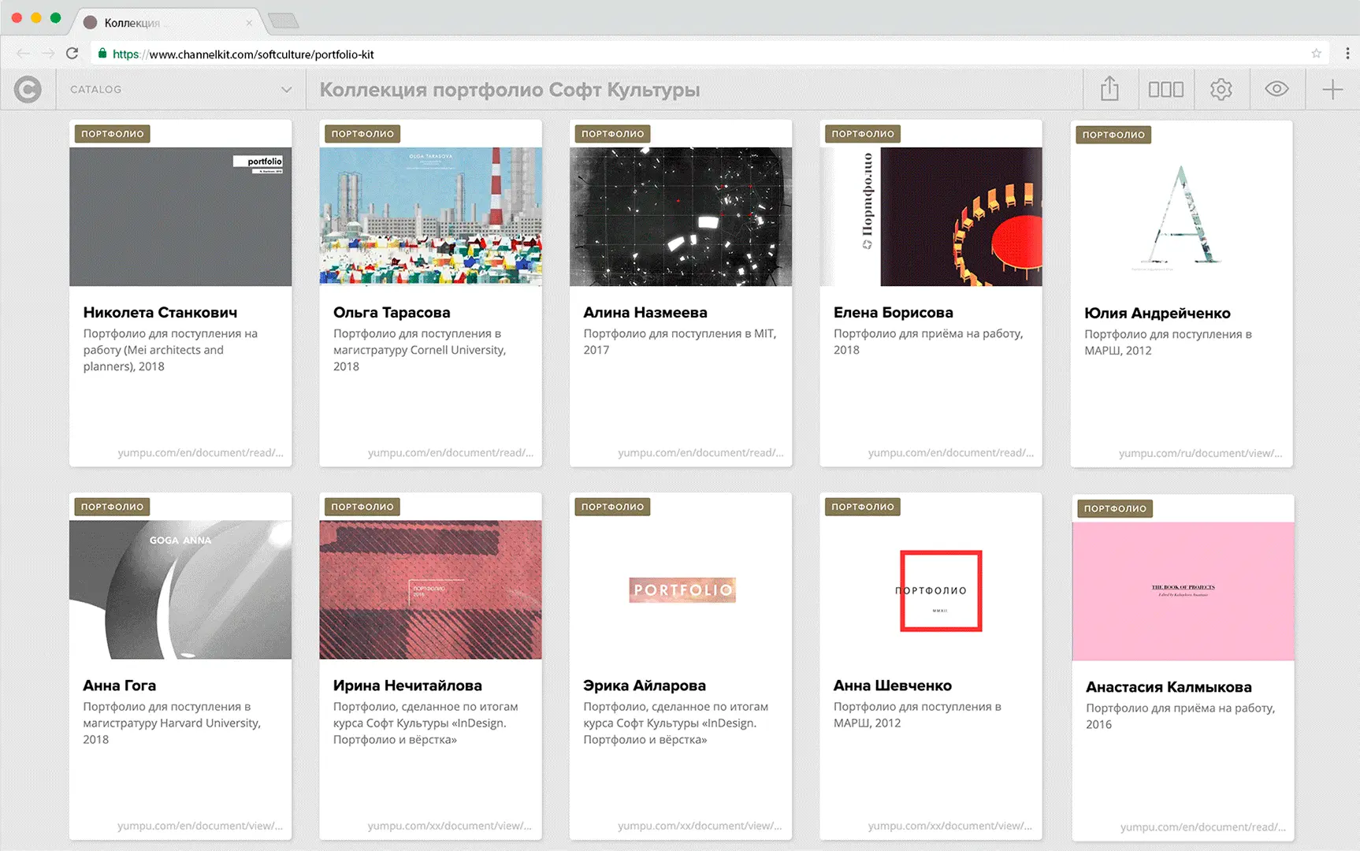
Task: Click the browser reload icon
Action: (72, 53)
